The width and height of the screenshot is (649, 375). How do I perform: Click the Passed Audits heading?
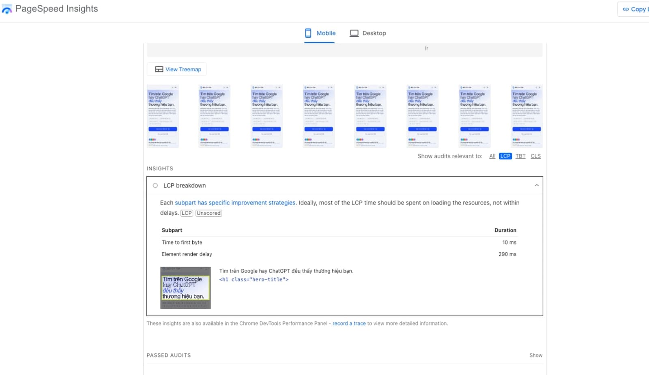tap(169, 355)
